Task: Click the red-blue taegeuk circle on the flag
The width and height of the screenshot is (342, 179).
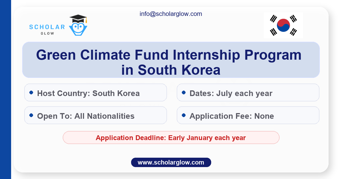Action: click(x=283, y=25)
